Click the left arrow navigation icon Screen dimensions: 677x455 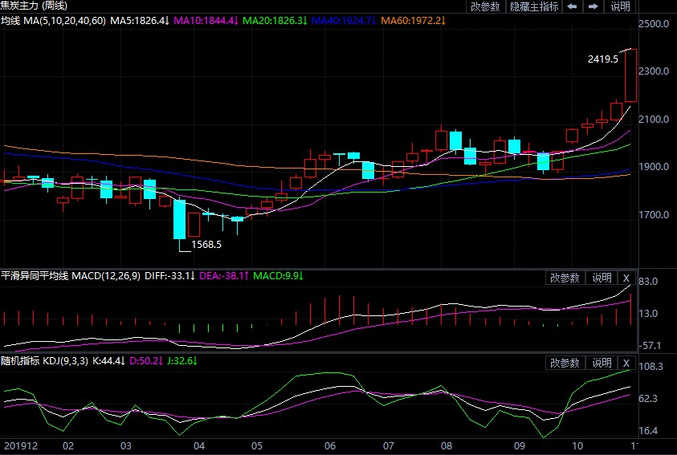click(572, 6)
